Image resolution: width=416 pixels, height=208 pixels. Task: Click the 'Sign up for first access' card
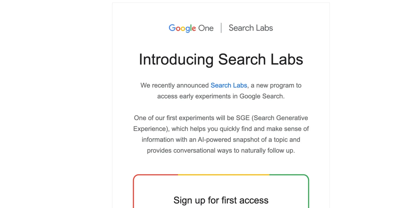point(221,191)
